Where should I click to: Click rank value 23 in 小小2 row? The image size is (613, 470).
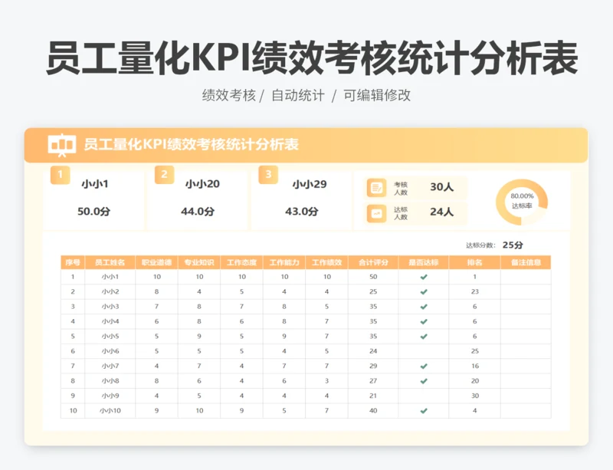[x=474, y=291]
